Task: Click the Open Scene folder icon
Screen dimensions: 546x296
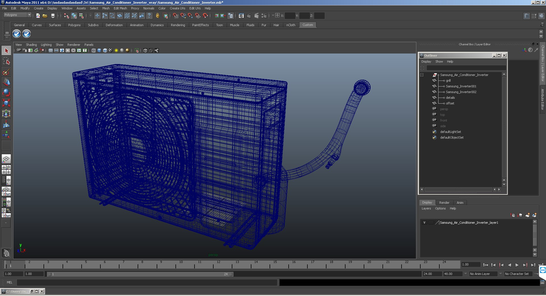Action: tap(45, 16)
